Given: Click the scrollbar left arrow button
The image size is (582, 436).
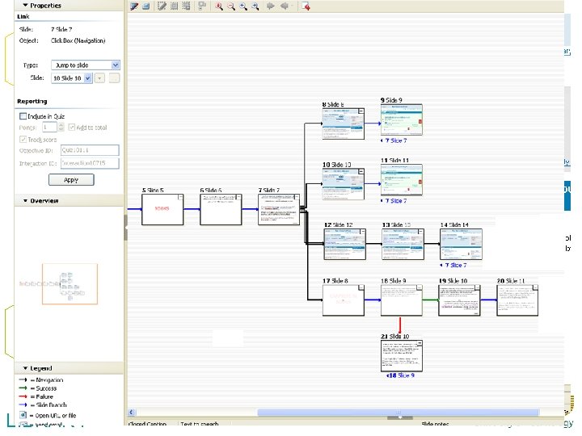Looking at the screenshot, I should [x=132, y=413].
